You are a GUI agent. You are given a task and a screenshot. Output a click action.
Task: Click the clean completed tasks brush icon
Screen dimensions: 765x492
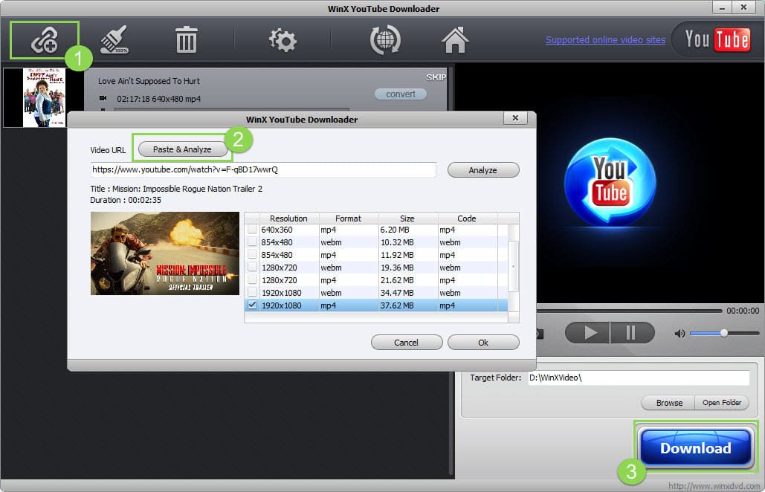(x=114, y=39)
